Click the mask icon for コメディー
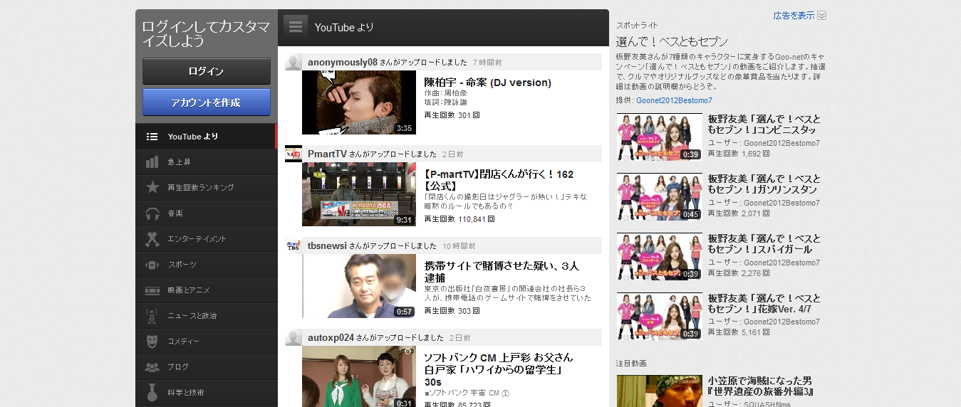The image size is (961, 407). click(x=152, y=342)
